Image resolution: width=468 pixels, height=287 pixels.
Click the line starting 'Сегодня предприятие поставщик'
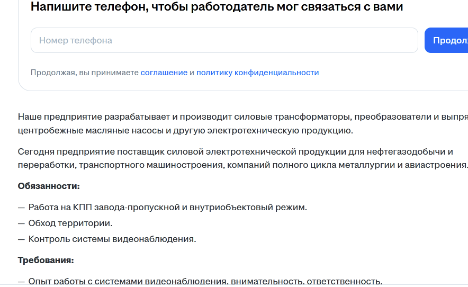[236, 152]
